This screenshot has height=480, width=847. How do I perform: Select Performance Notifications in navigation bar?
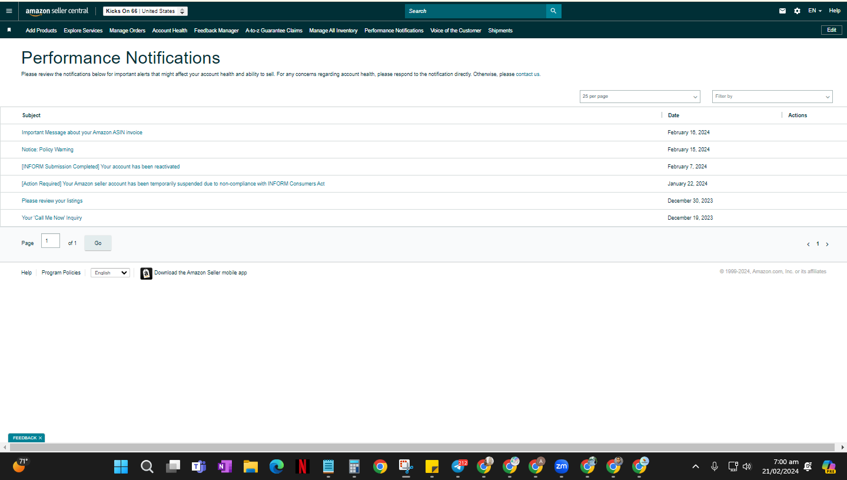pyautogui.click(x=394, y=31)
